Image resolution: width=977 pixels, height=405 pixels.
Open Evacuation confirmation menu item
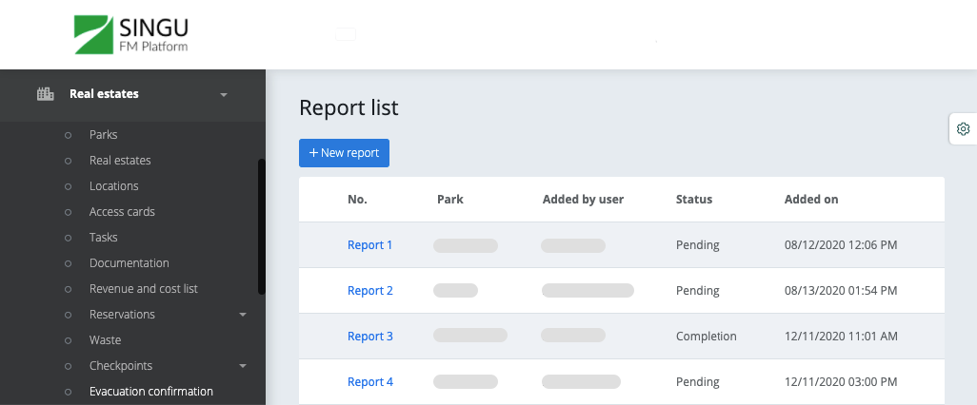point(151,392)
